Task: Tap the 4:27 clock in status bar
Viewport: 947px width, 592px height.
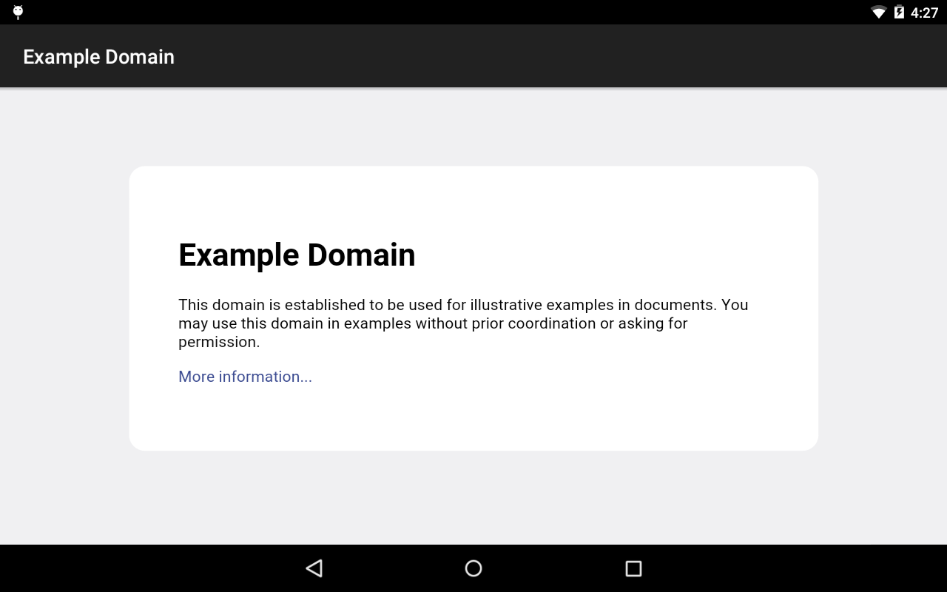Action: point(924,13)
